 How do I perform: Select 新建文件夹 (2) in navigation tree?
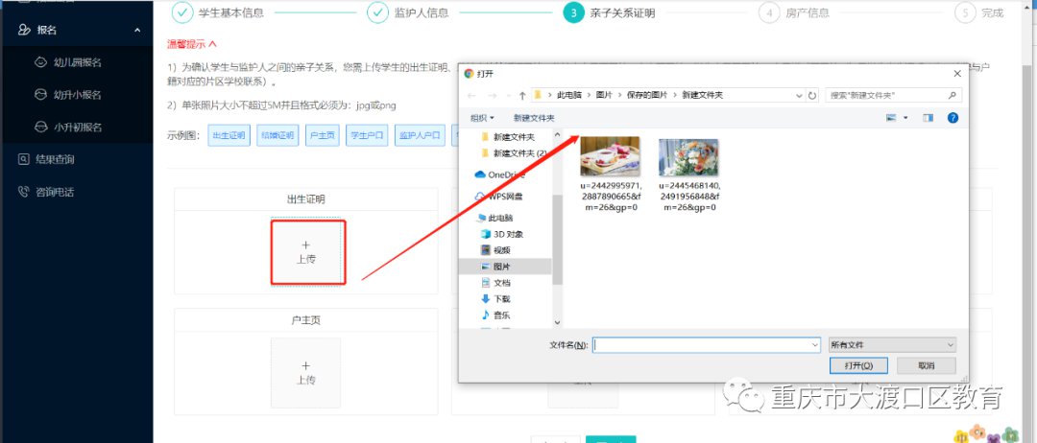pyautogui.click(x=514, y=153)
